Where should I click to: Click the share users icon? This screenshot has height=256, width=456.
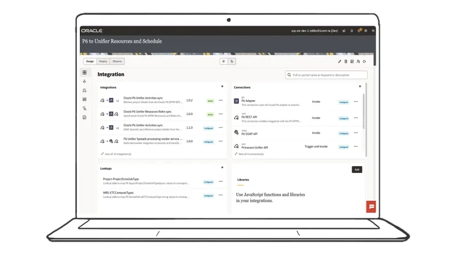(x=358, y=61)
